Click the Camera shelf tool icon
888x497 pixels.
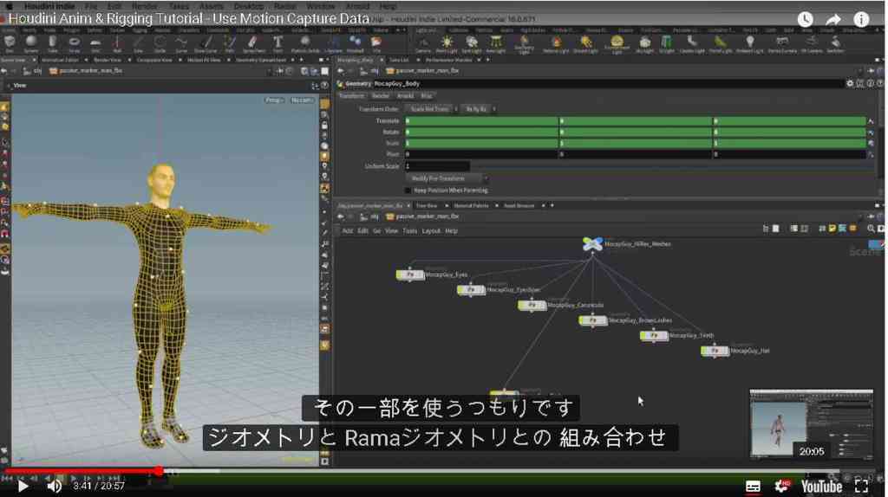[x=423, y=43]
